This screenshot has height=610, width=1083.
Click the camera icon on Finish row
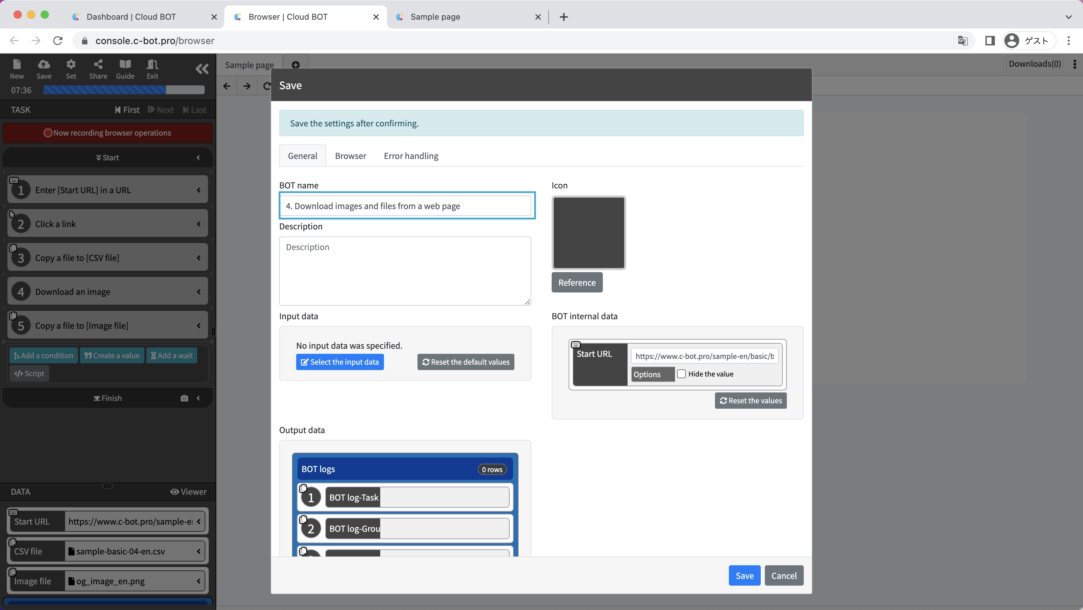[x=184, y=398]
